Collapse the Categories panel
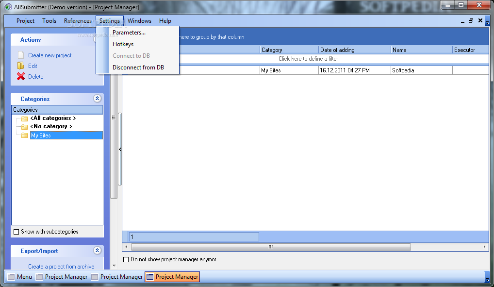The height and width of the screenshot is (287, 494). coord(97,99)
